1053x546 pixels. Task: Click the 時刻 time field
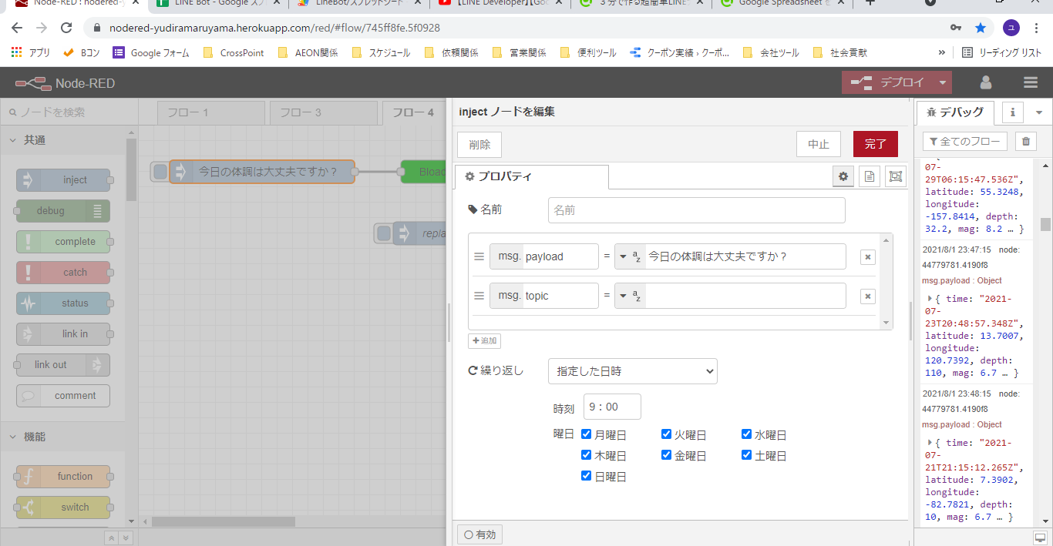[x=612, y=407]
